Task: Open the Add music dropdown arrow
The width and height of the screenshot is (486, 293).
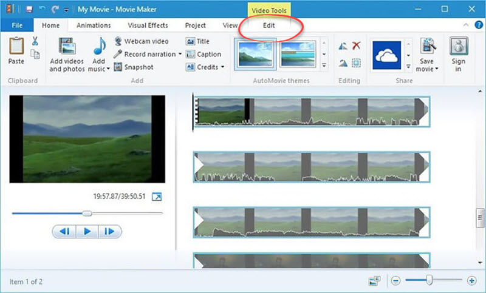Action: click(x=108, y=69)
